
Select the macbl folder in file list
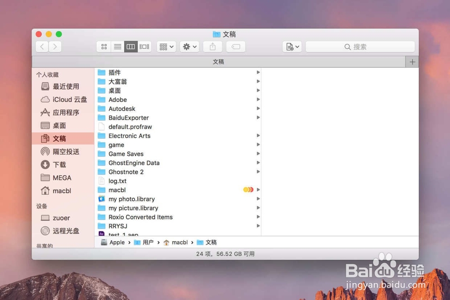(178, 190)
